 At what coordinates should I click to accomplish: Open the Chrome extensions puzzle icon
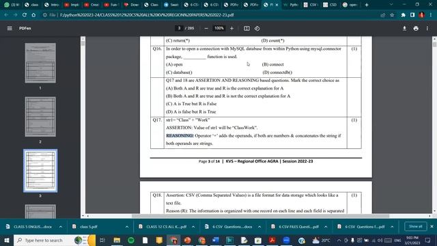click(404, 15)
